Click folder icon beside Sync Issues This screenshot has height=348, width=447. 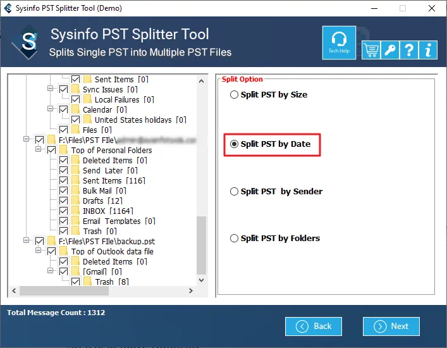(75, 89)
